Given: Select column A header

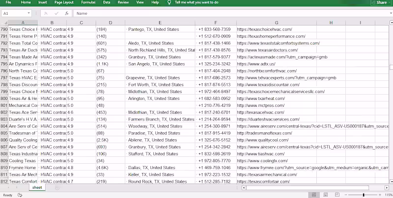Looking at the screenshot, I should click(23, 23).
